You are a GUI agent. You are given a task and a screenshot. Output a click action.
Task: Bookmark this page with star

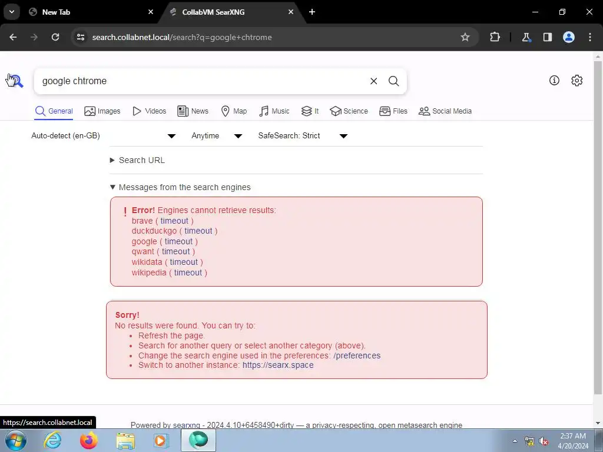coord(465,37)
